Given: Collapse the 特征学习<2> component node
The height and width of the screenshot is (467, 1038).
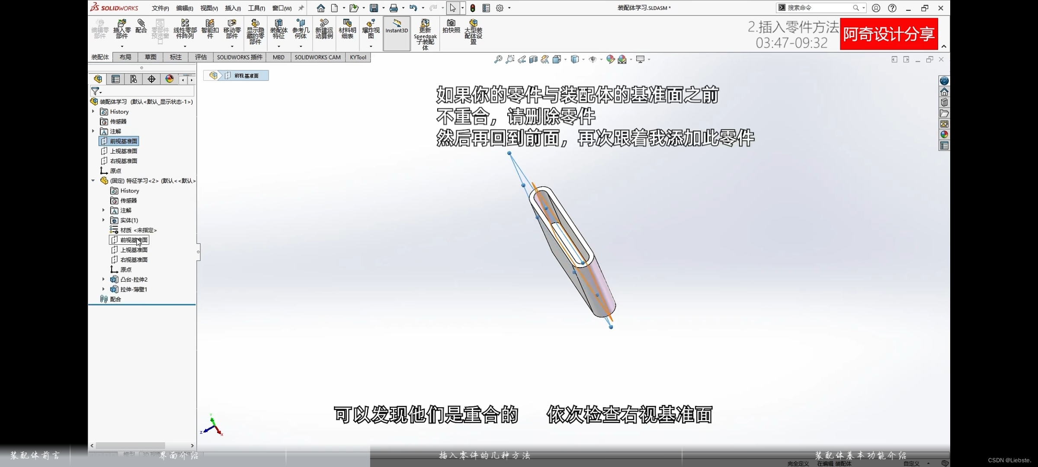Looking at the screenshot, I should (x=93, y=181).
